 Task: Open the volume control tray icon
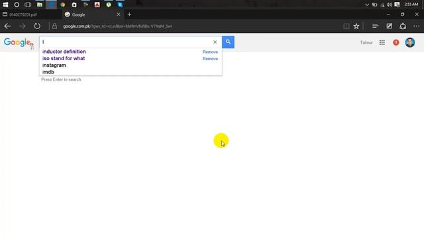point(390,5)
